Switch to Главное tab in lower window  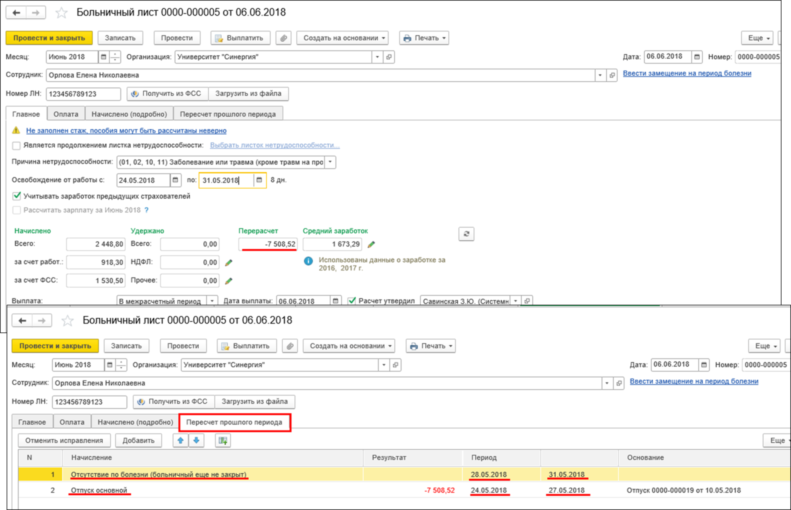32,422
